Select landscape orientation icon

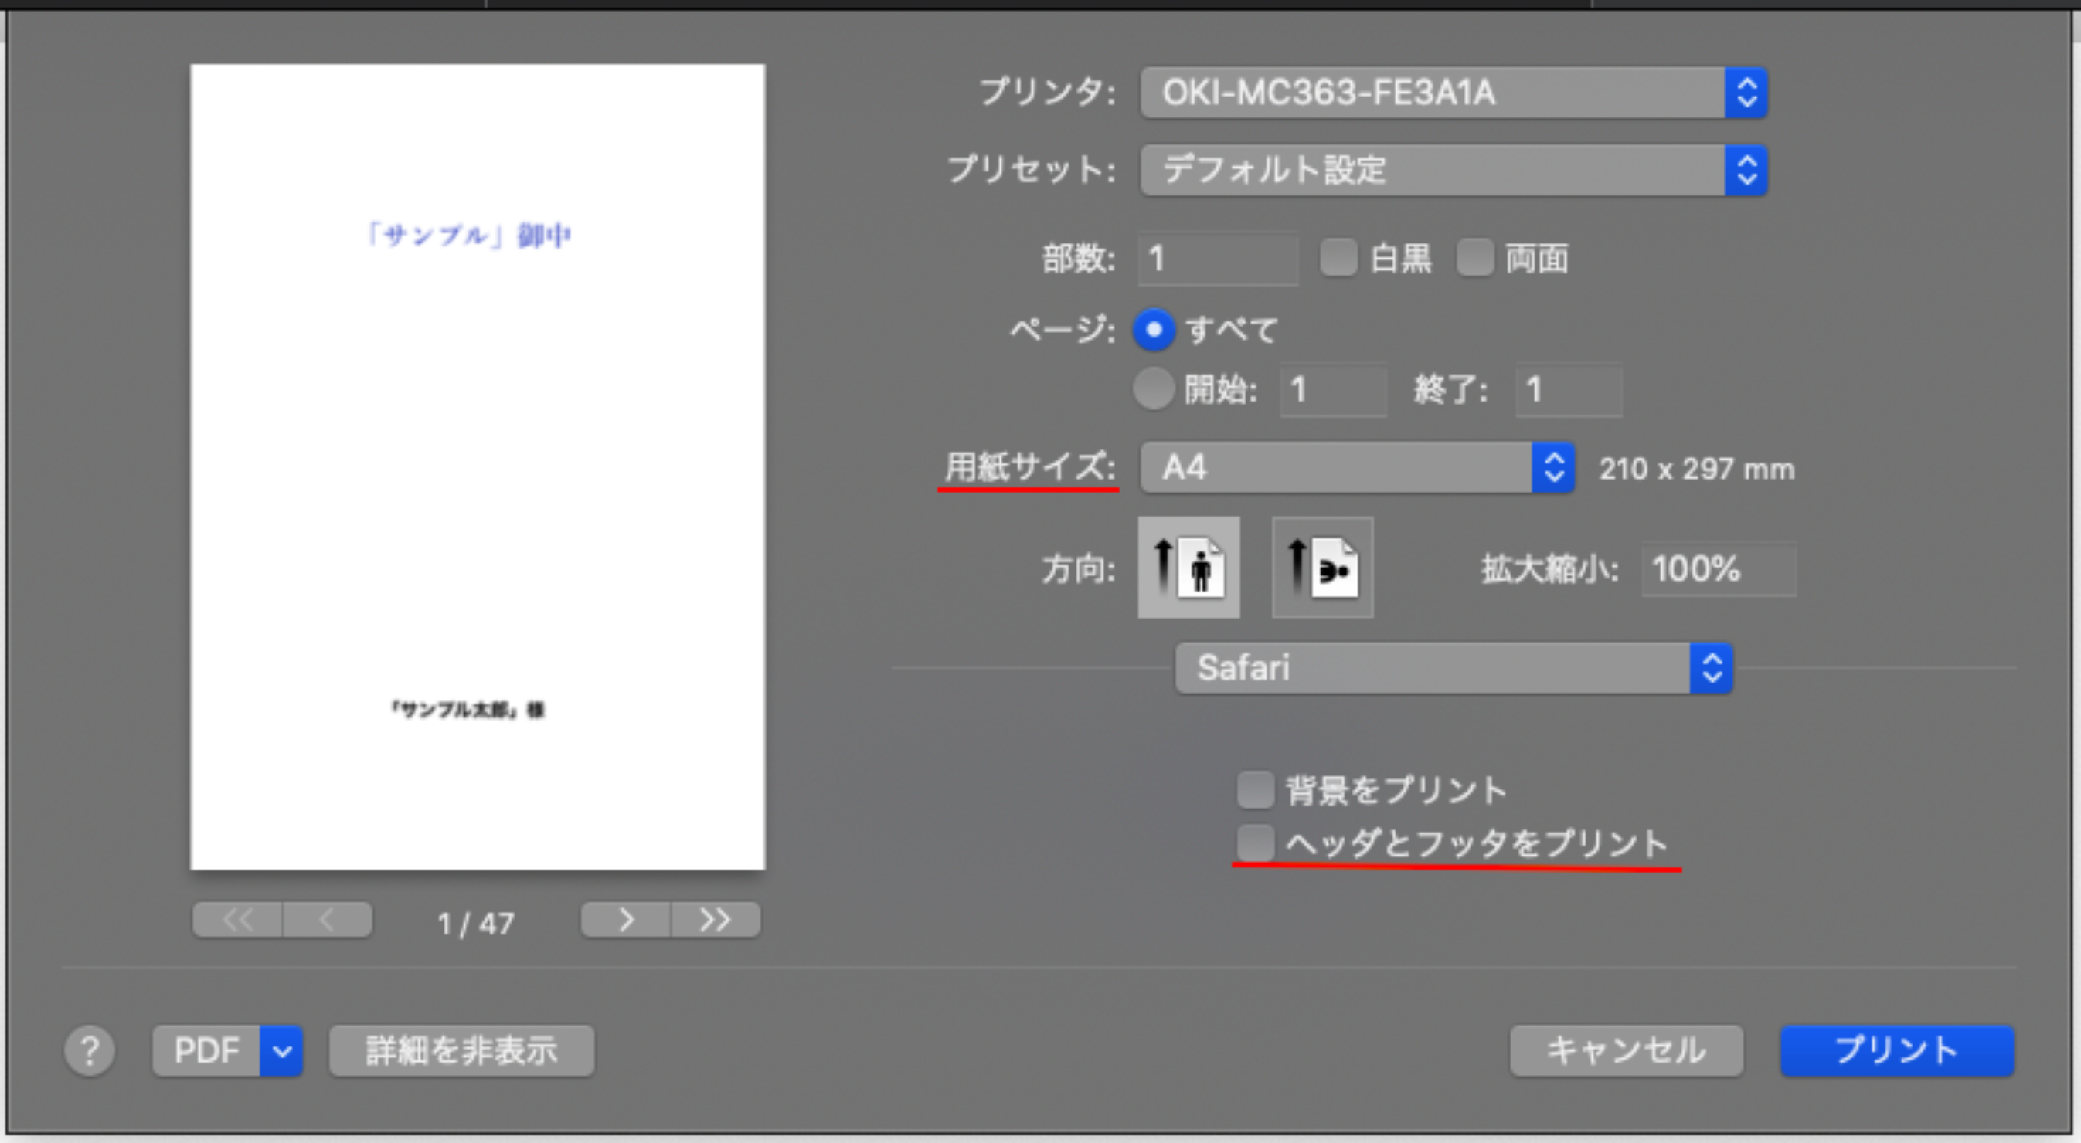point(1322,568)
